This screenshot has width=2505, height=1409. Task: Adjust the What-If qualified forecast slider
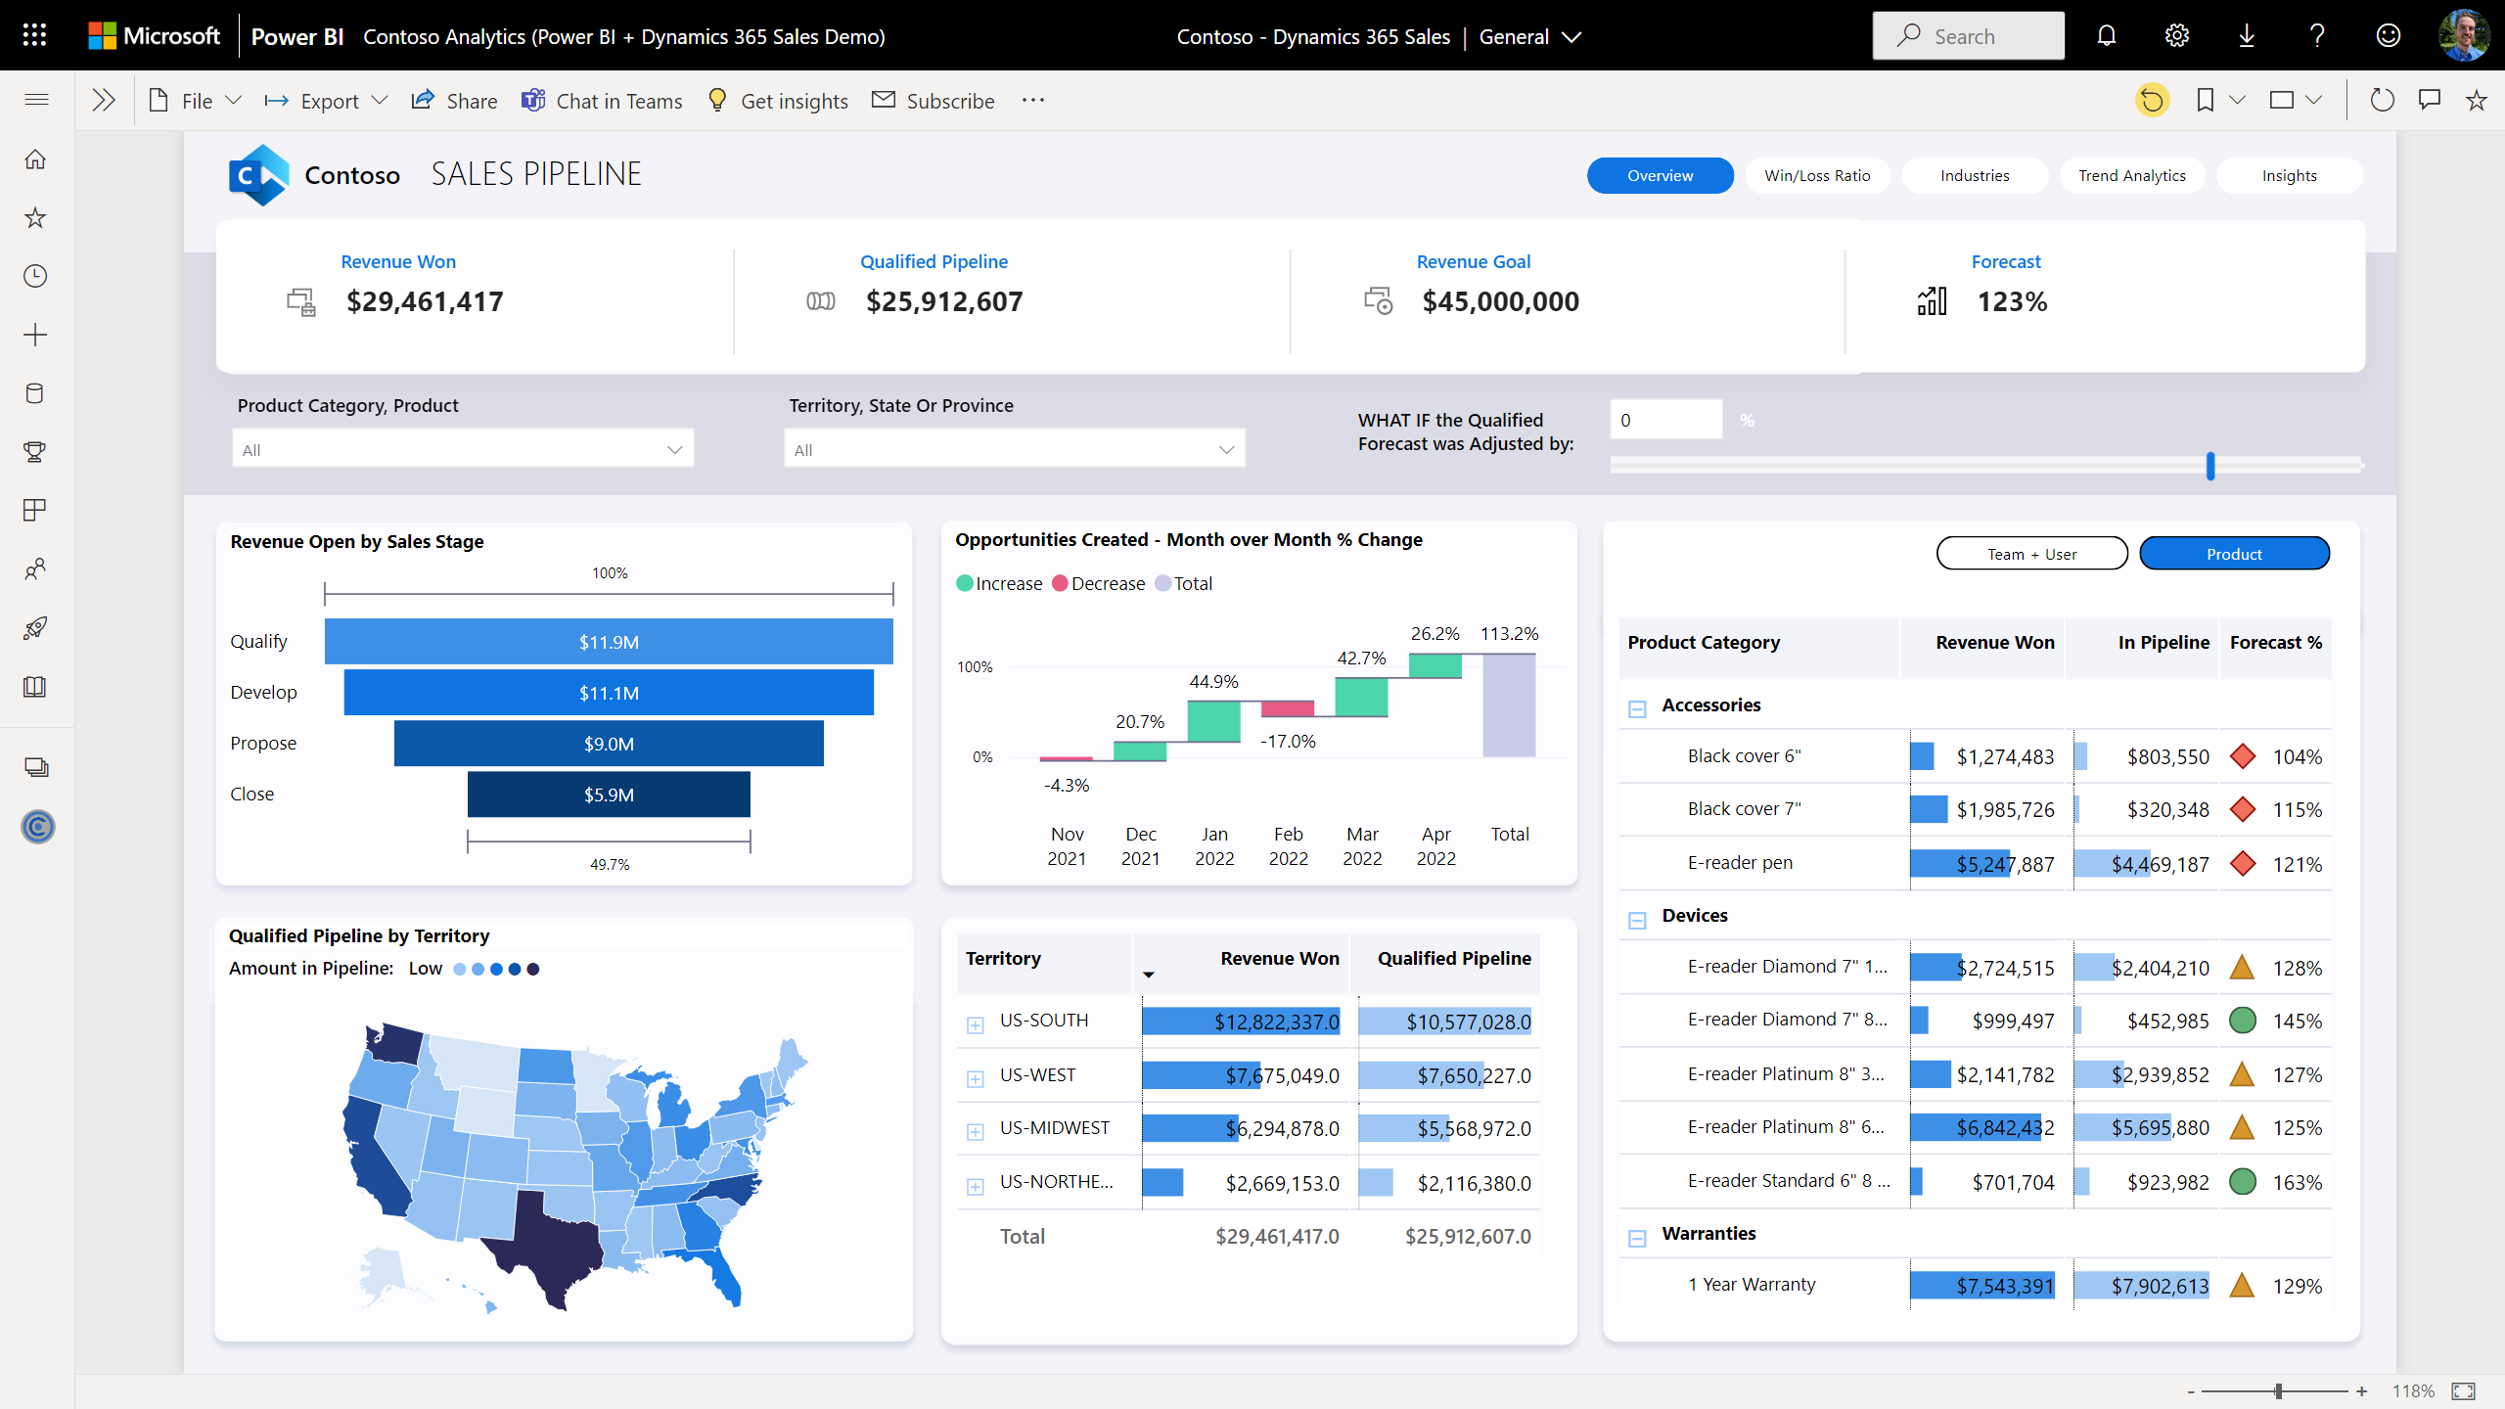coord(2209,467)
